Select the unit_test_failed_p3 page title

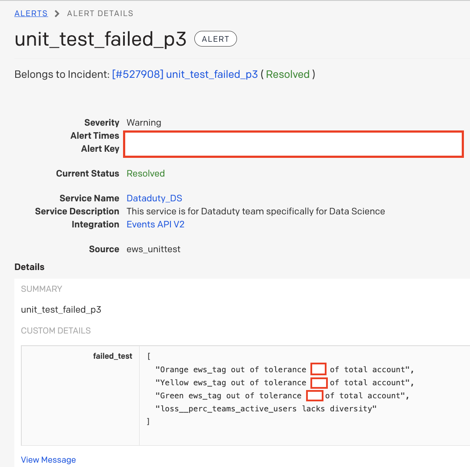[100, 39]
